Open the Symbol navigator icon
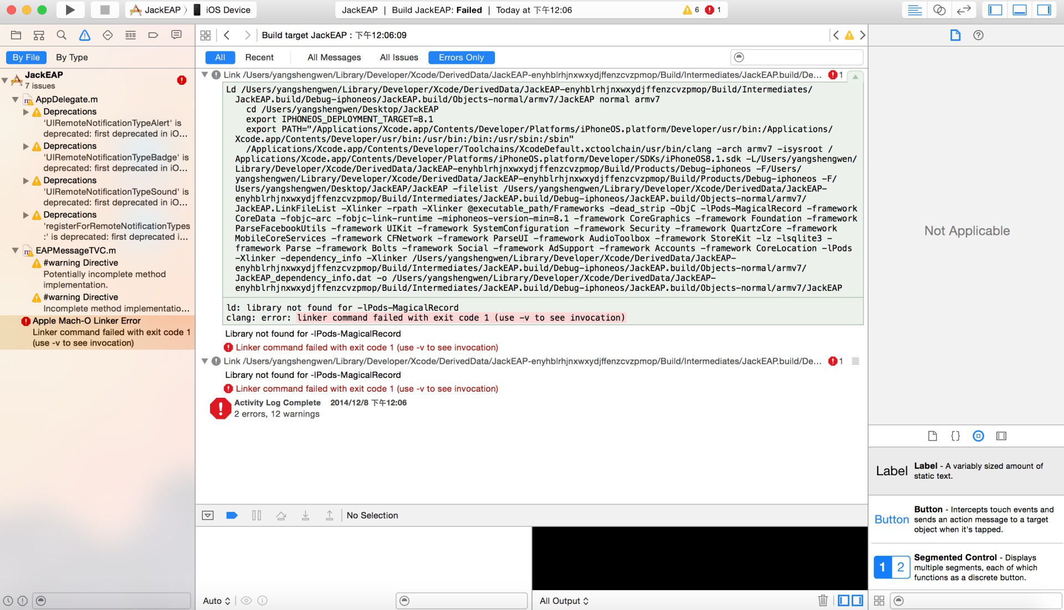This screenshot has height=610, width=1064. click(x=39, y=35)
